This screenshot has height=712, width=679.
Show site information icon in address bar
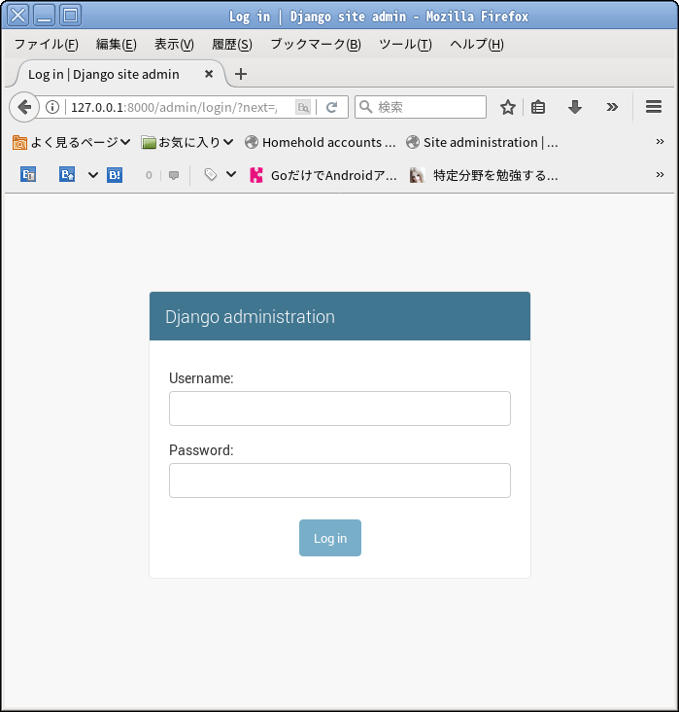pyautogui.click(x=52, y=107)
